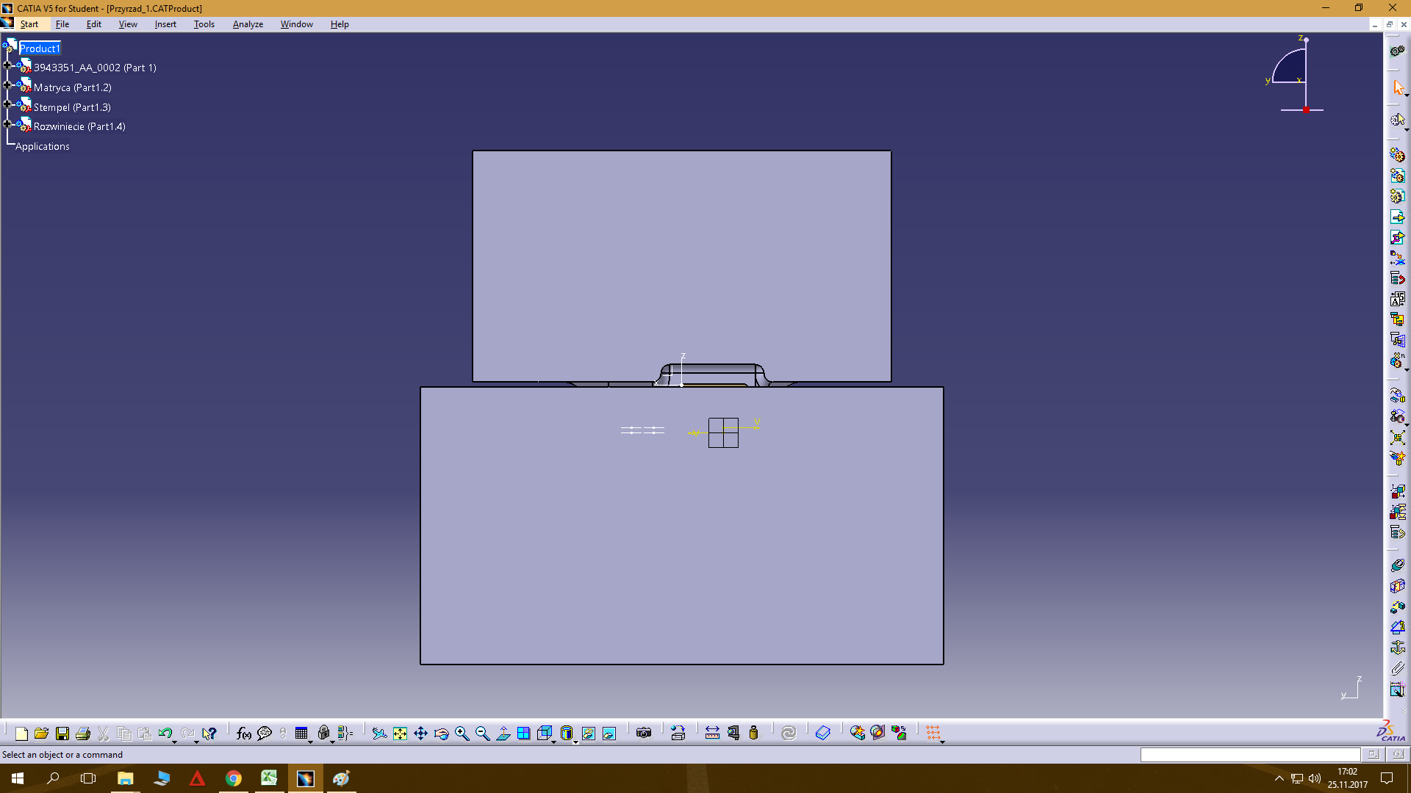Click the command input field in status bar

(x=1249, y=755)
